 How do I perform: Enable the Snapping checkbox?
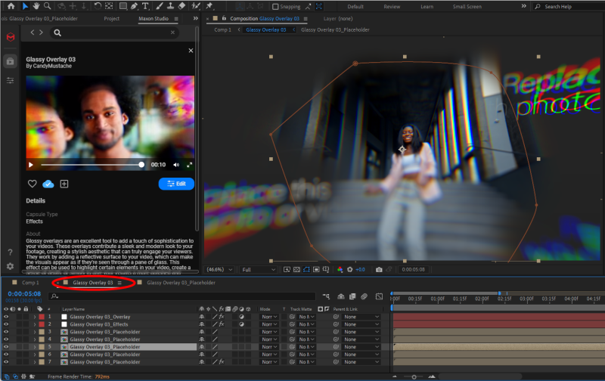coord(275,7)
